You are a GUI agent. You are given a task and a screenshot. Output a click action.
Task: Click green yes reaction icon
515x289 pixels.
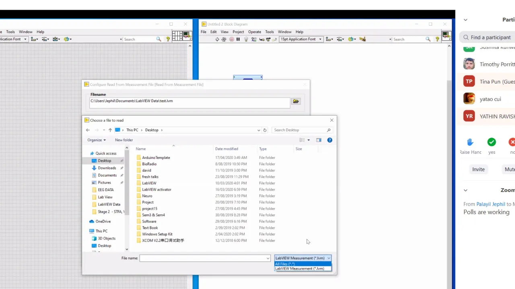click(x=492, y=142)
